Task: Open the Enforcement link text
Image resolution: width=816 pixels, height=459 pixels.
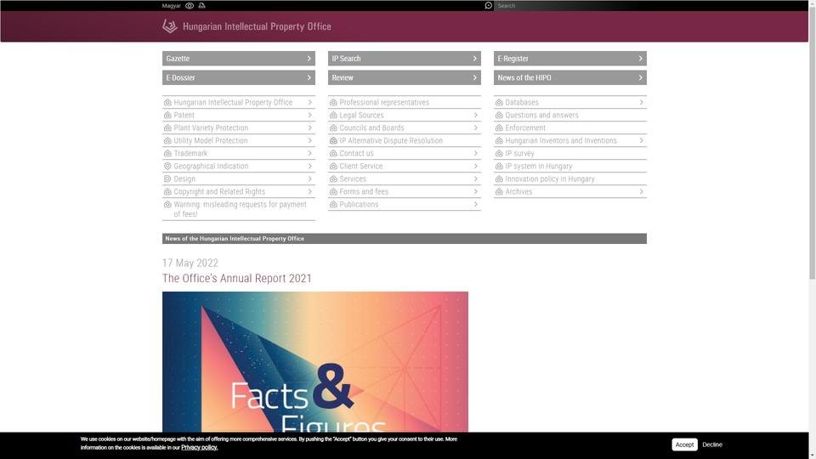Action: point(525,128)
